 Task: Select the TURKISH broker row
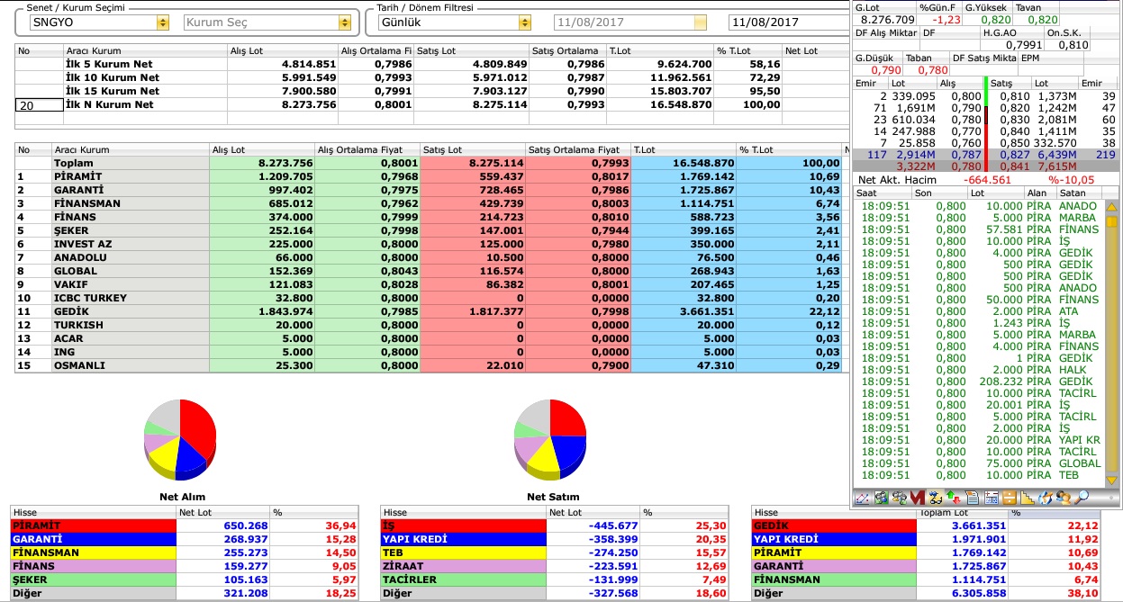[x=429, y=325]
